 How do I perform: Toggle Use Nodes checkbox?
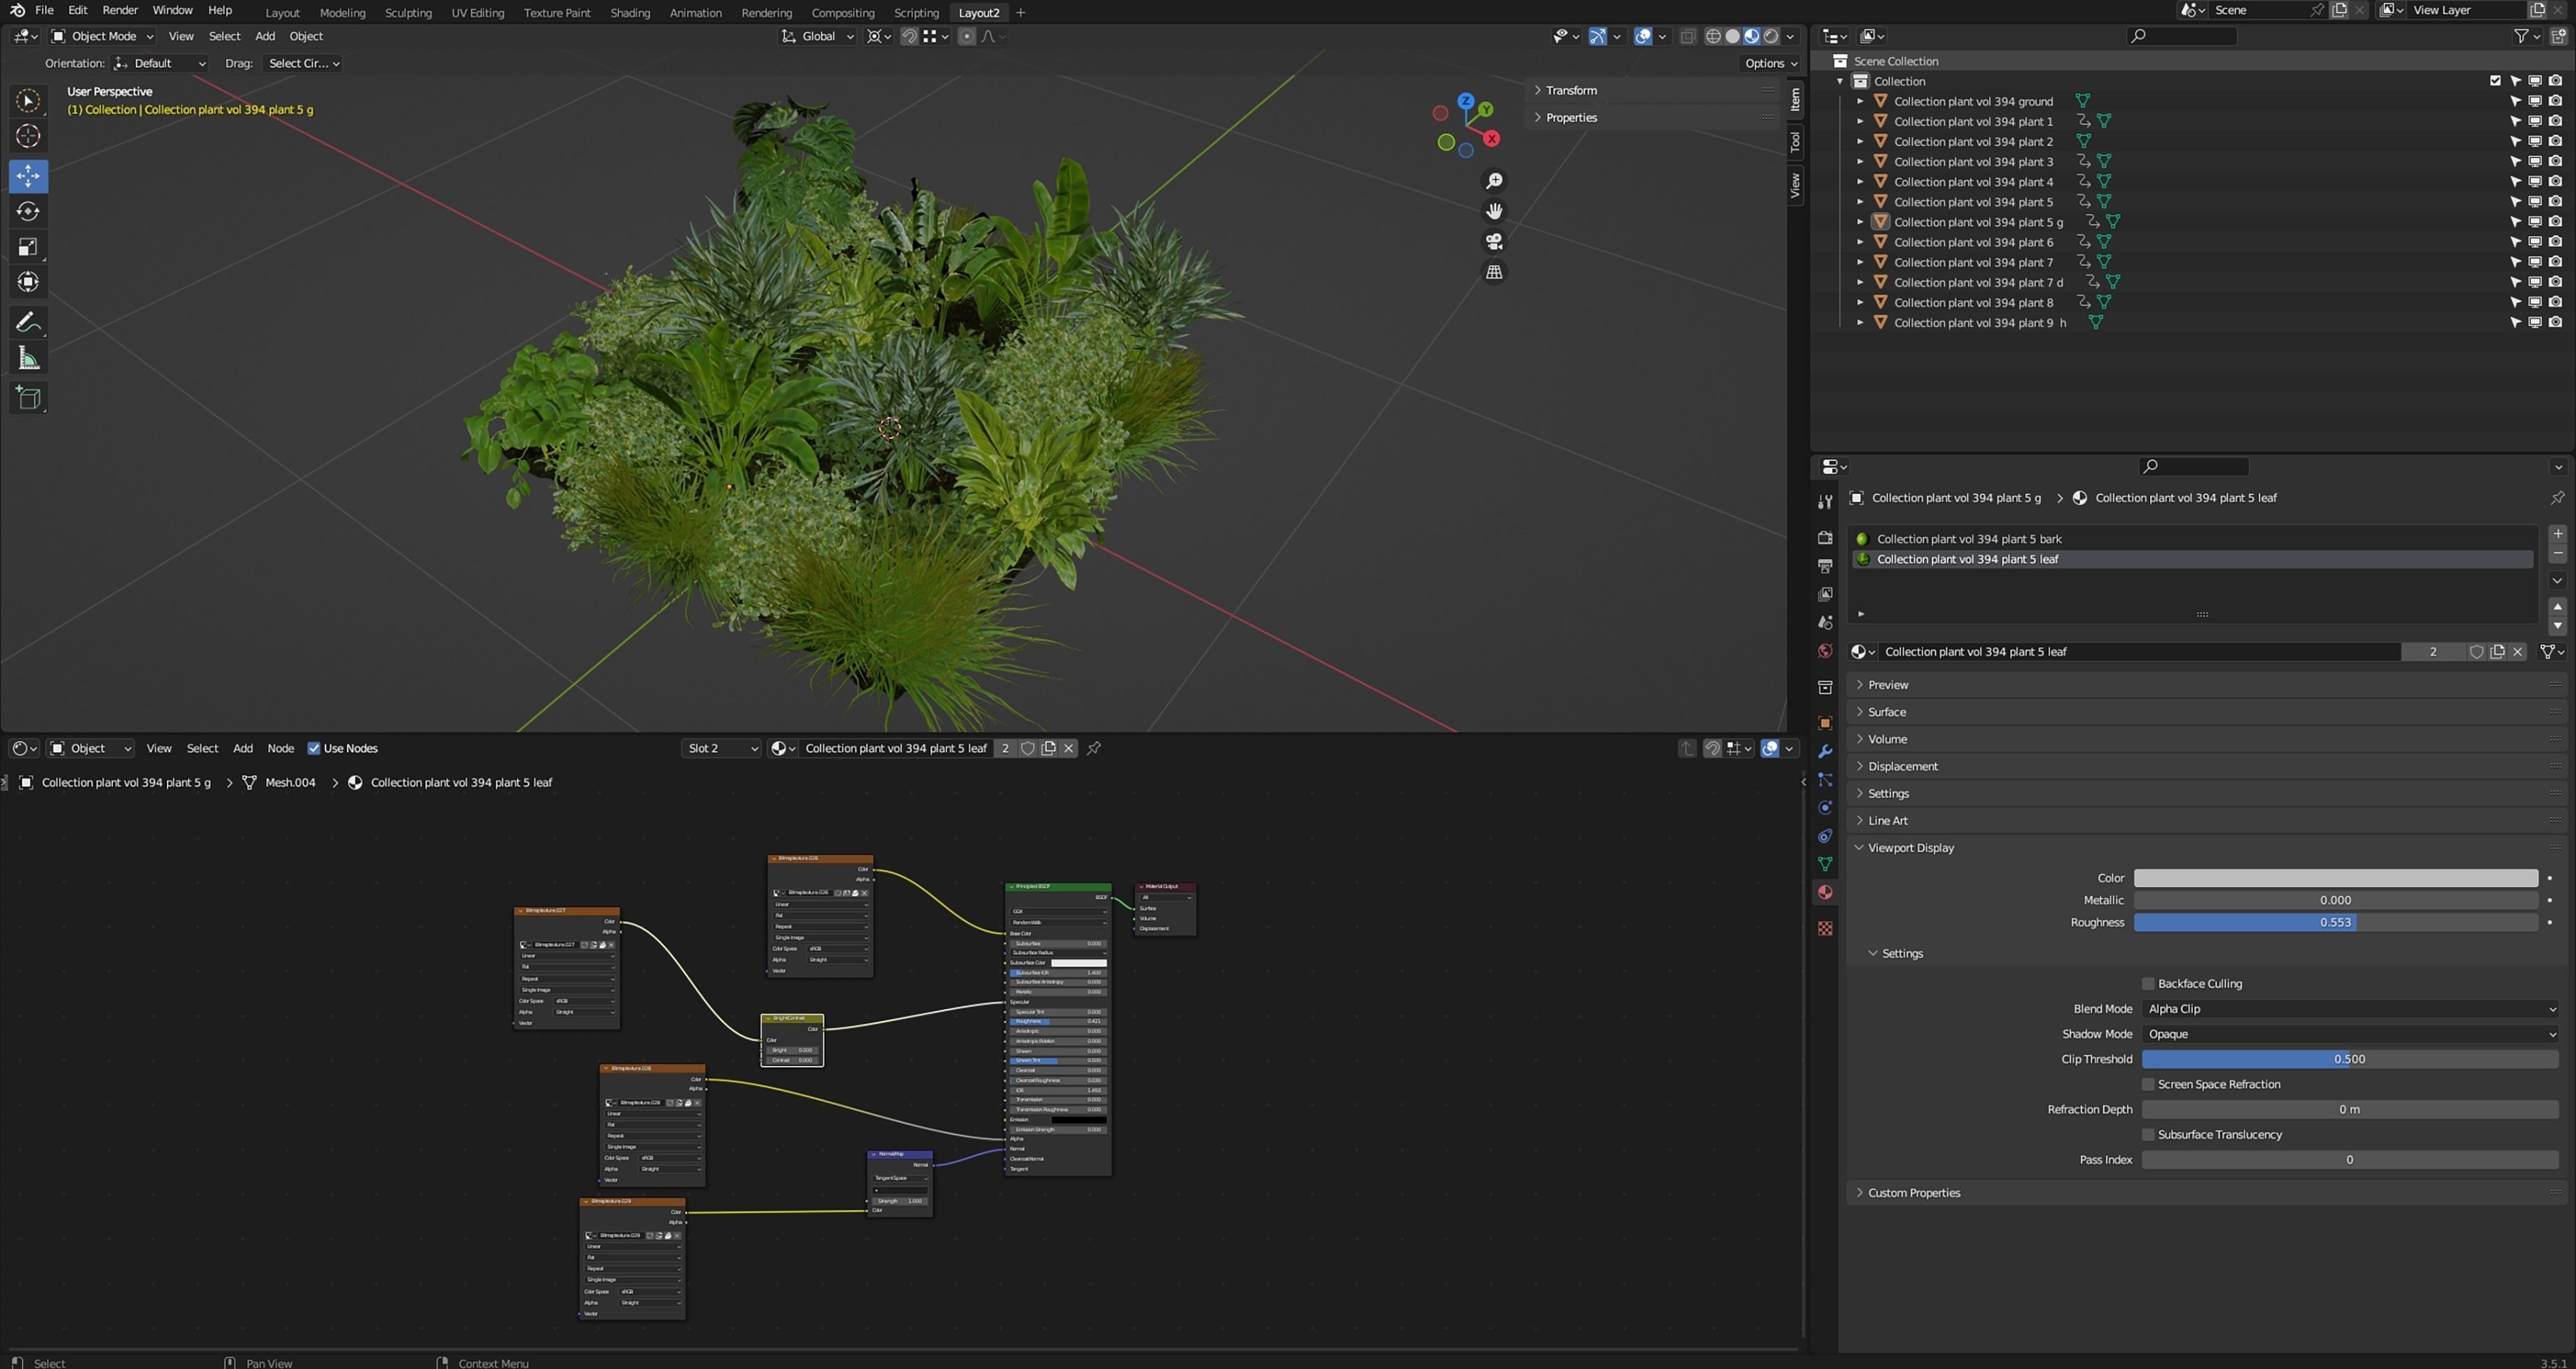314,749
